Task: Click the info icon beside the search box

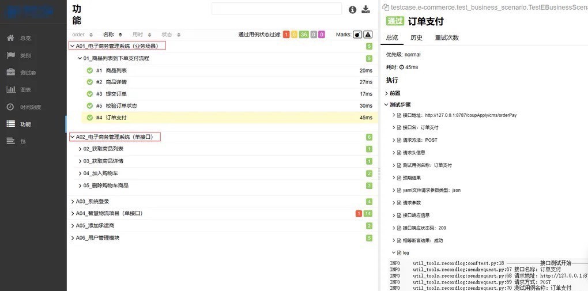Action: [x=352, y=10]
